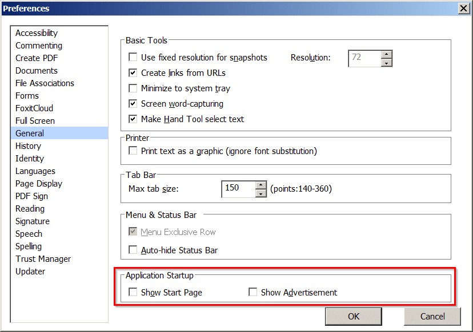Image resolution: width=473 pixels, height=332 pixels.
Task: Enable Use fixed resolution for snapshots
Action: tap(133, 58)
